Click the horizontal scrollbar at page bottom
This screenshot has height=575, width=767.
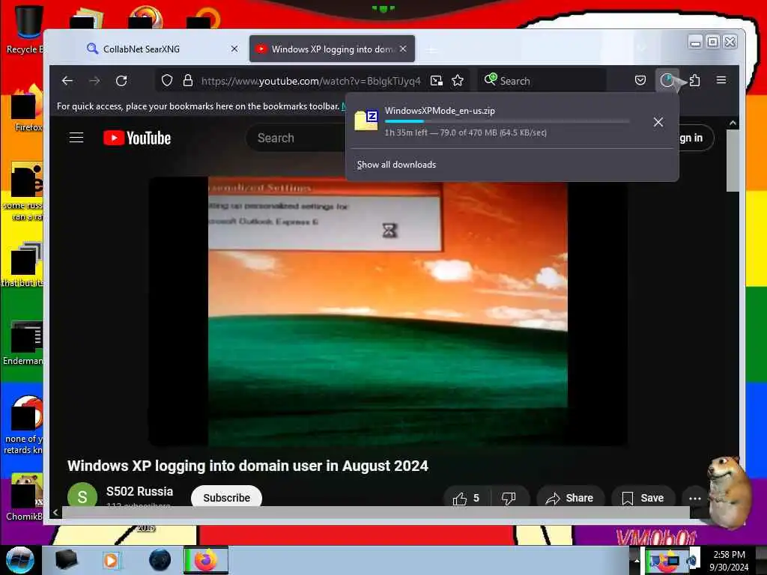(x=376, y=512)
